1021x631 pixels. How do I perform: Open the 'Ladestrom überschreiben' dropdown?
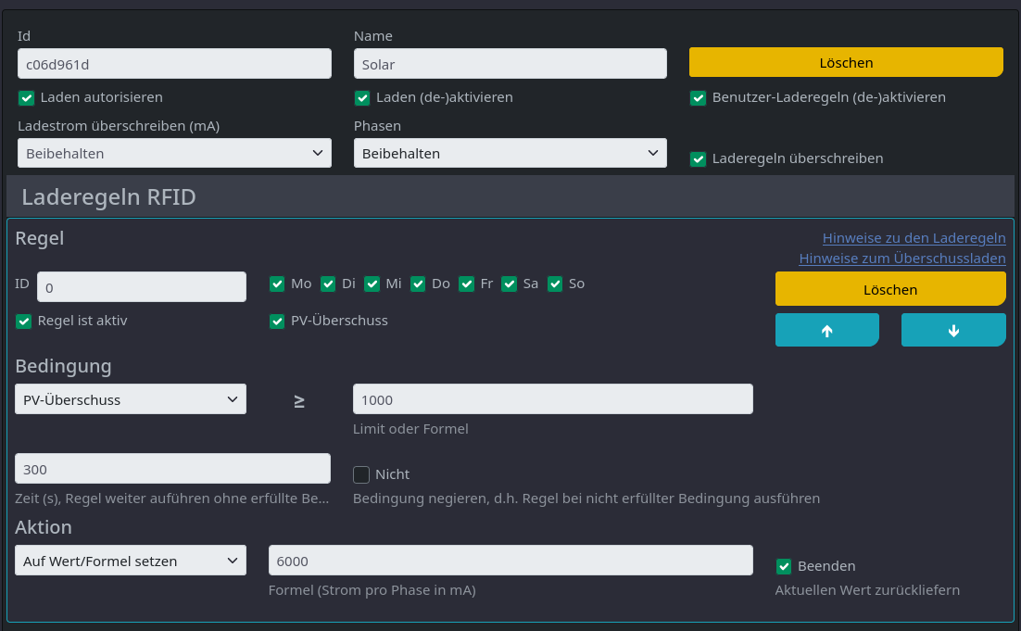point(174,153)
